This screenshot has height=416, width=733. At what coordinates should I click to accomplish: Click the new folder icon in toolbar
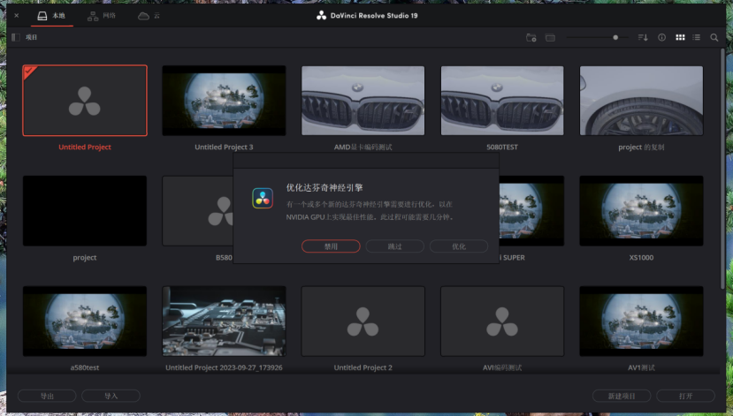click(x=531, y=38)
